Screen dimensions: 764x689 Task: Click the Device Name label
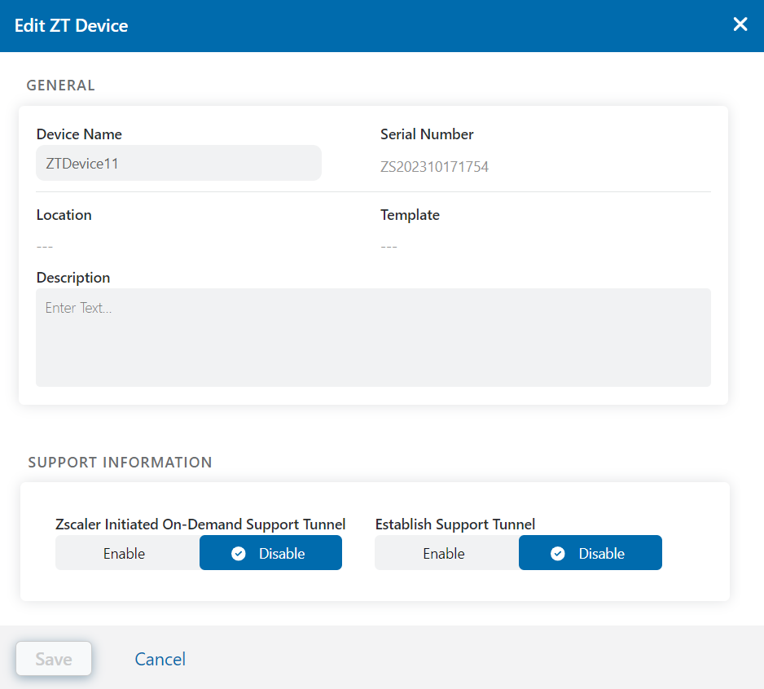(79, 134)
